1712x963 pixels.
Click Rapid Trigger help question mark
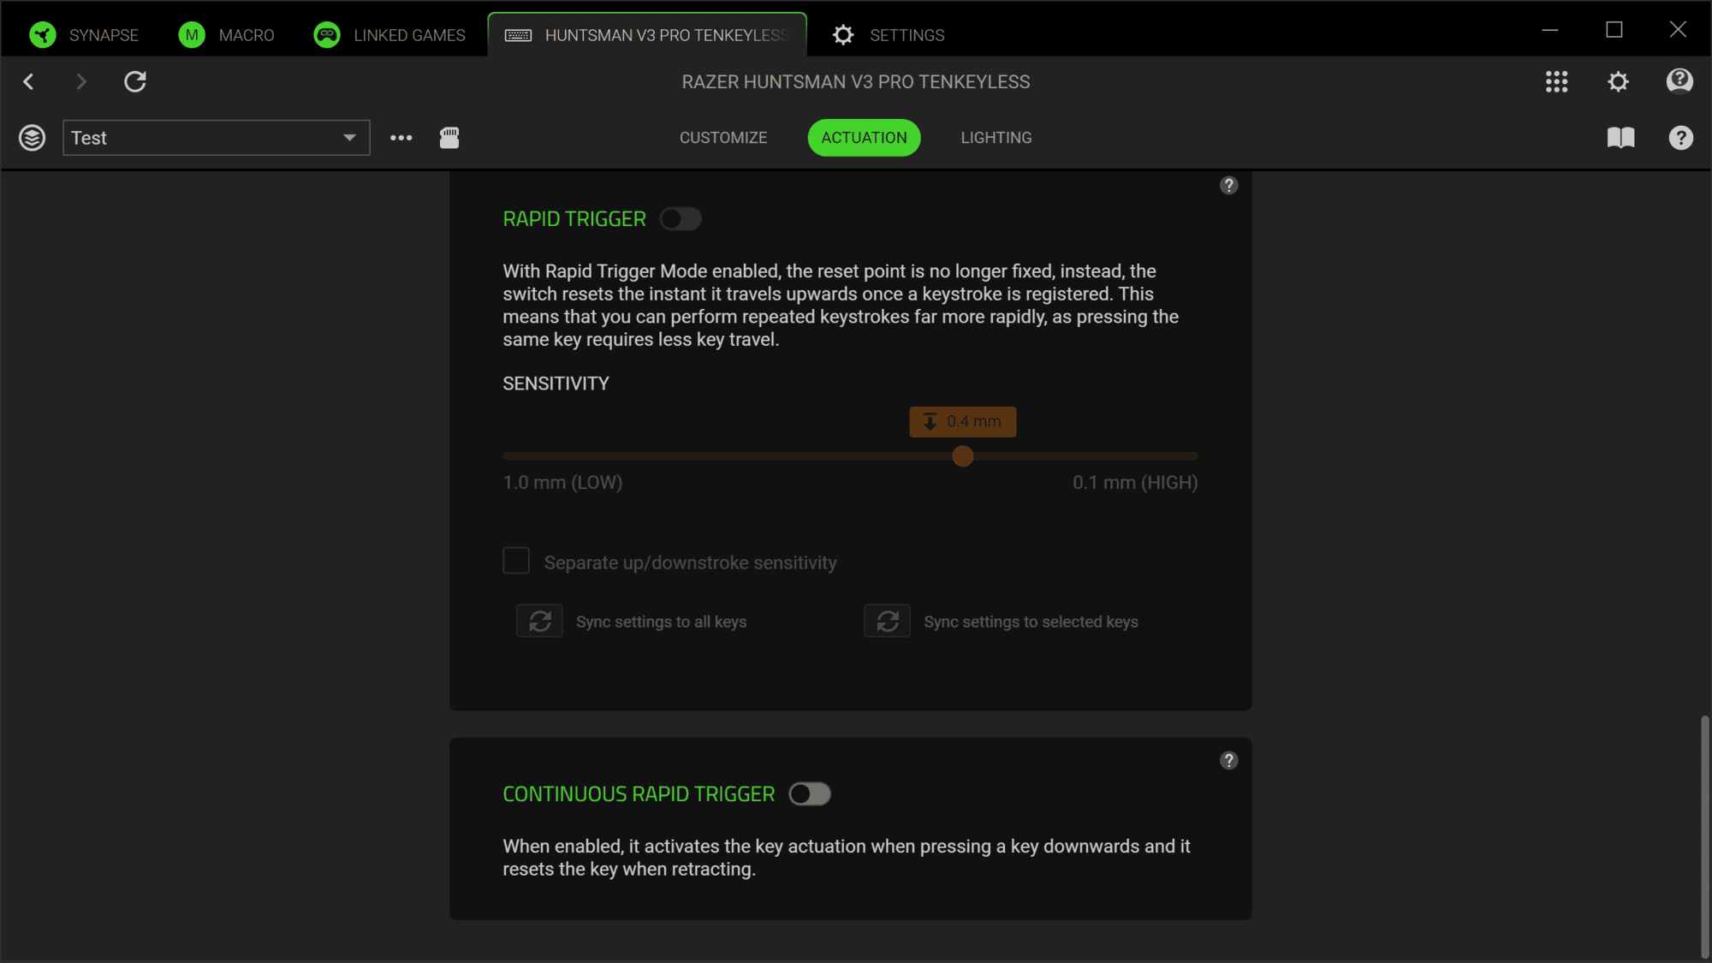coord(1228,186)
